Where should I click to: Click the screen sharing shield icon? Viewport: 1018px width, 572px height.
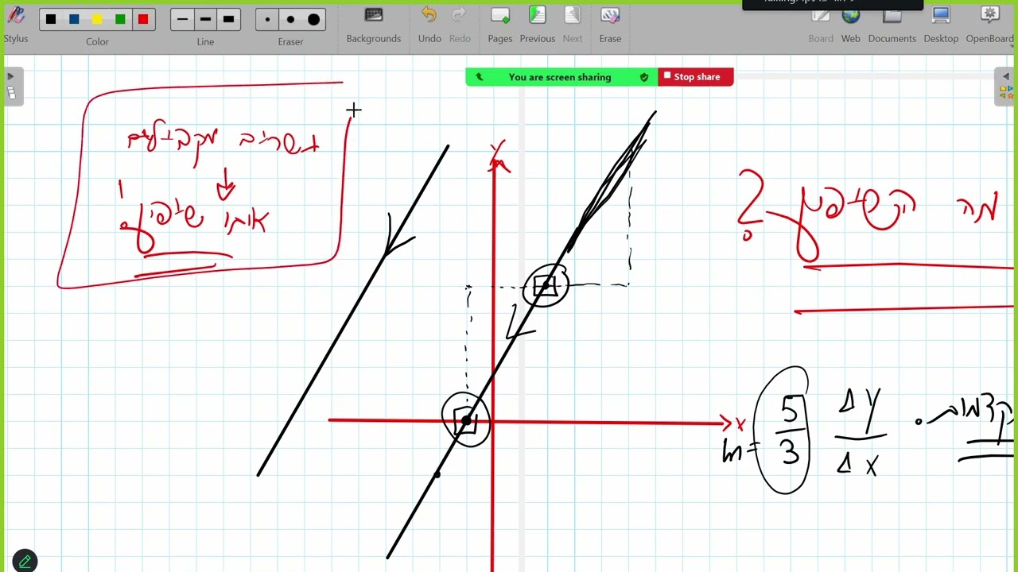click(x=644, y=77)
